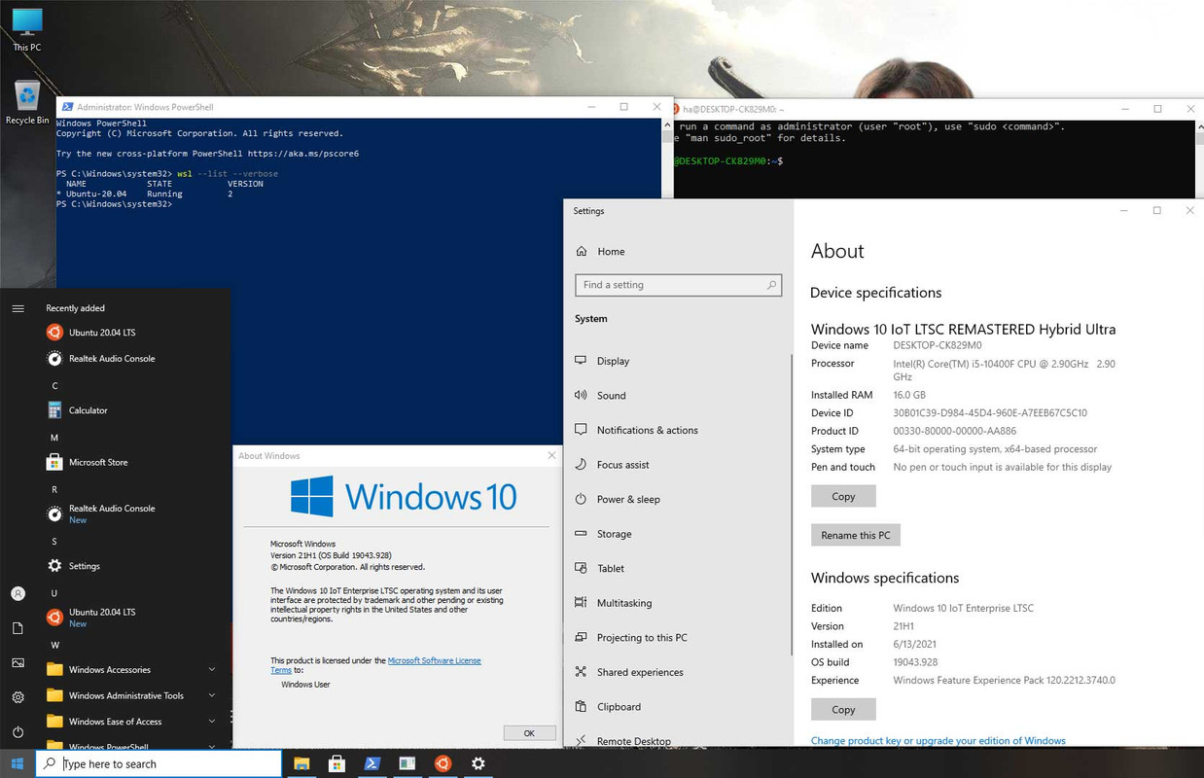Click the Ubuntu terminal prompt line

pos(728,160)
